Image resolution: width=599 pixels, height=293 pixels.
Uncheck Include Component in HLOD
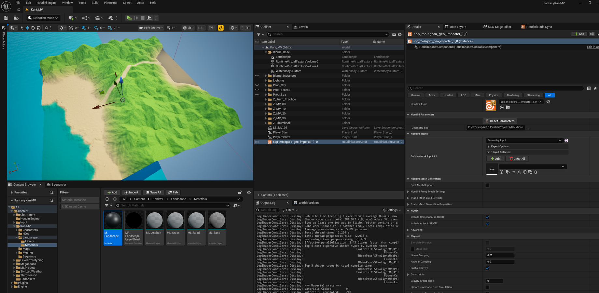click(487, 217)
